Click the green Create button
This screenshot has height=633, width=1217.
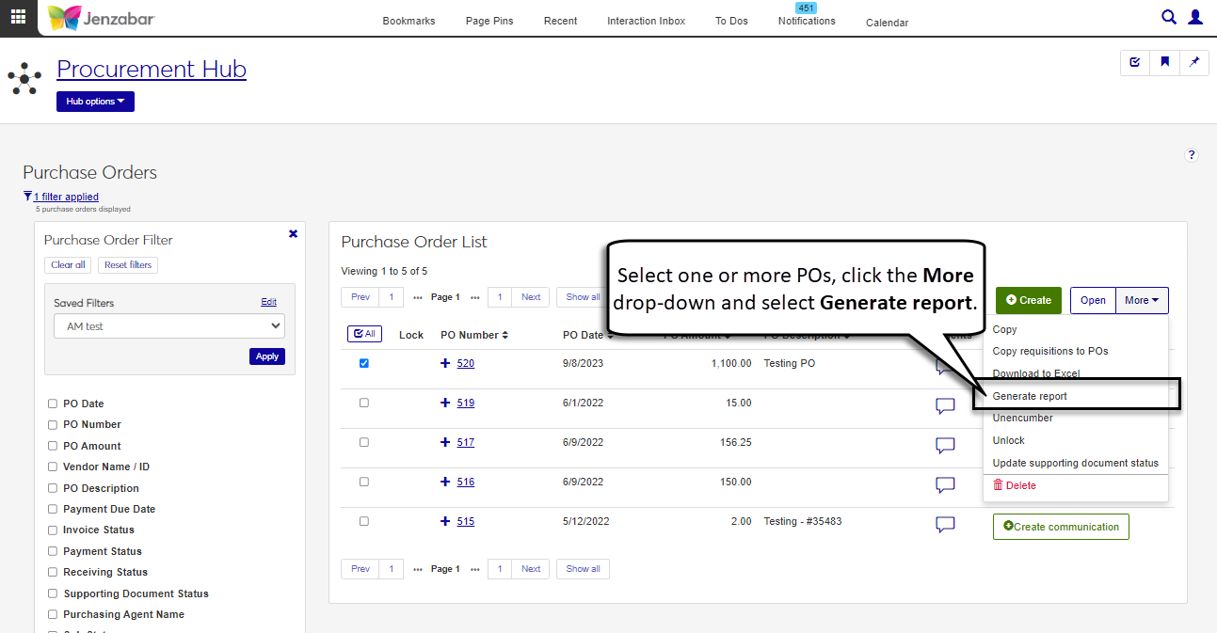point(1028,300)
